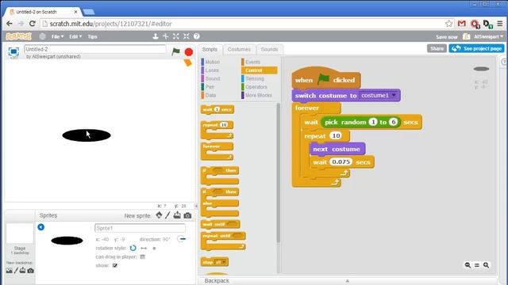Reset scripts area zoom
Screen dimensions: 508x285
pyautogui.click(x=477, y=265)
